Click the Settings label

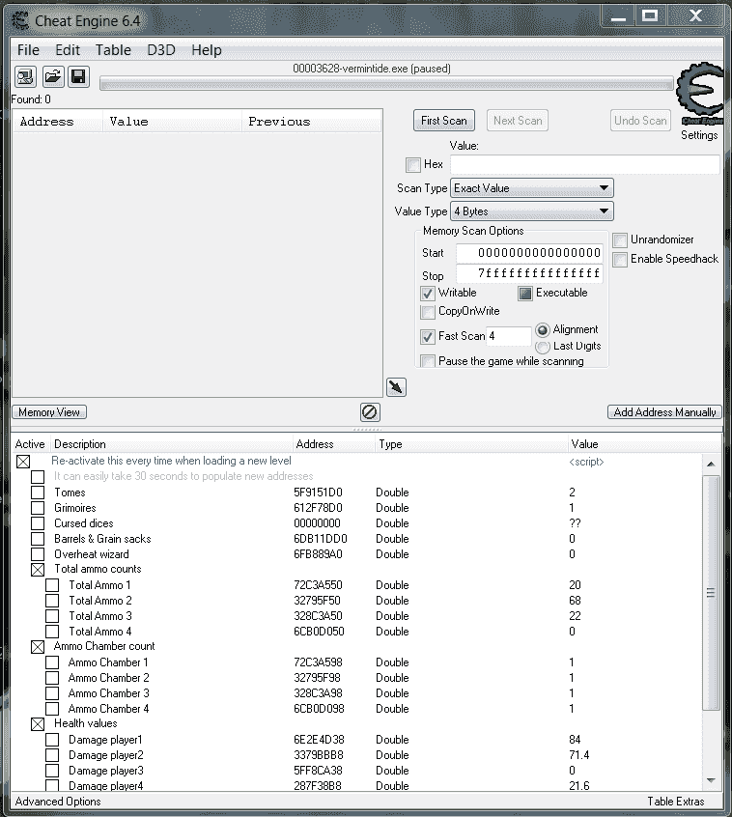(x=699, y=135)
